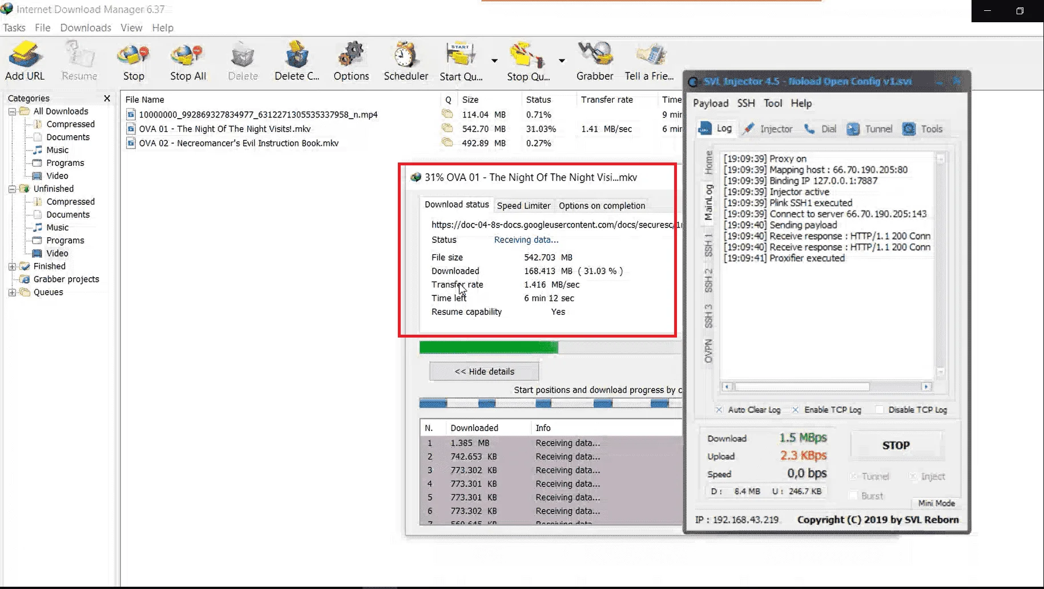Open the Scheduler clock icon
Screen dimensions: 1044x589
click(406, 55)
